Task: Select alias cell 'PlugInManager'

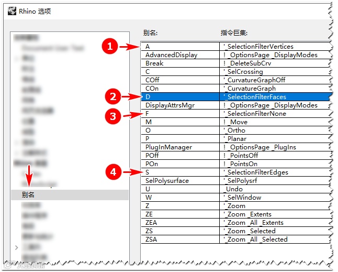Action: tap(180, 147)
